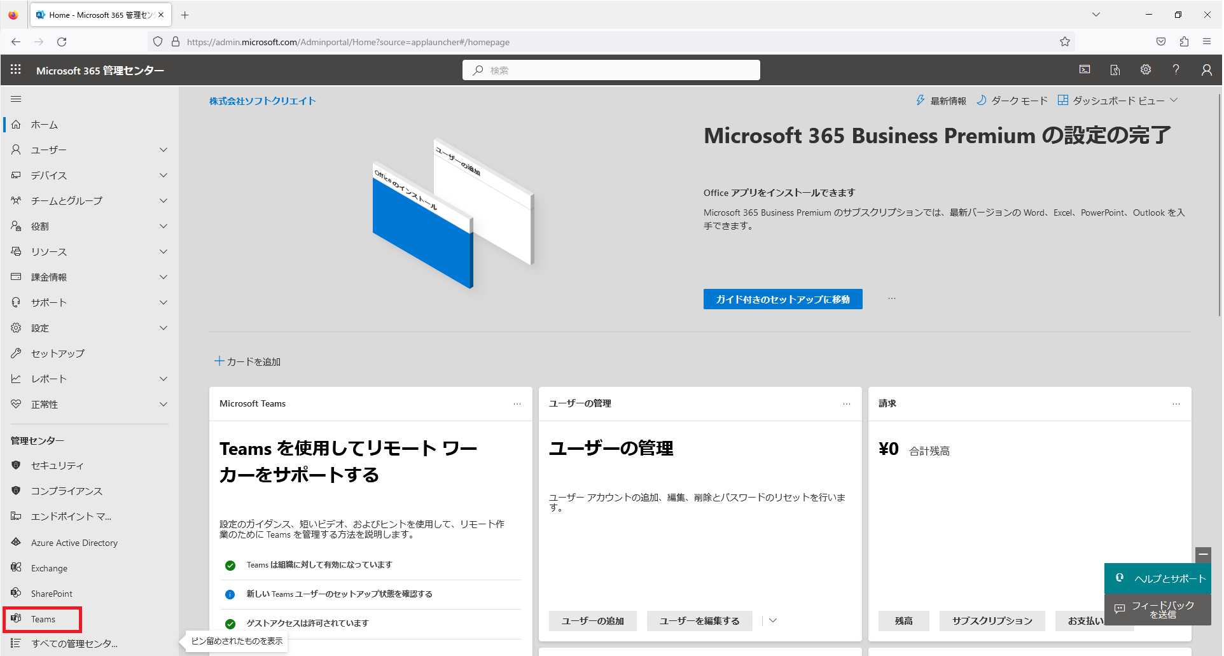Click カードを追加

pos(247,361)
